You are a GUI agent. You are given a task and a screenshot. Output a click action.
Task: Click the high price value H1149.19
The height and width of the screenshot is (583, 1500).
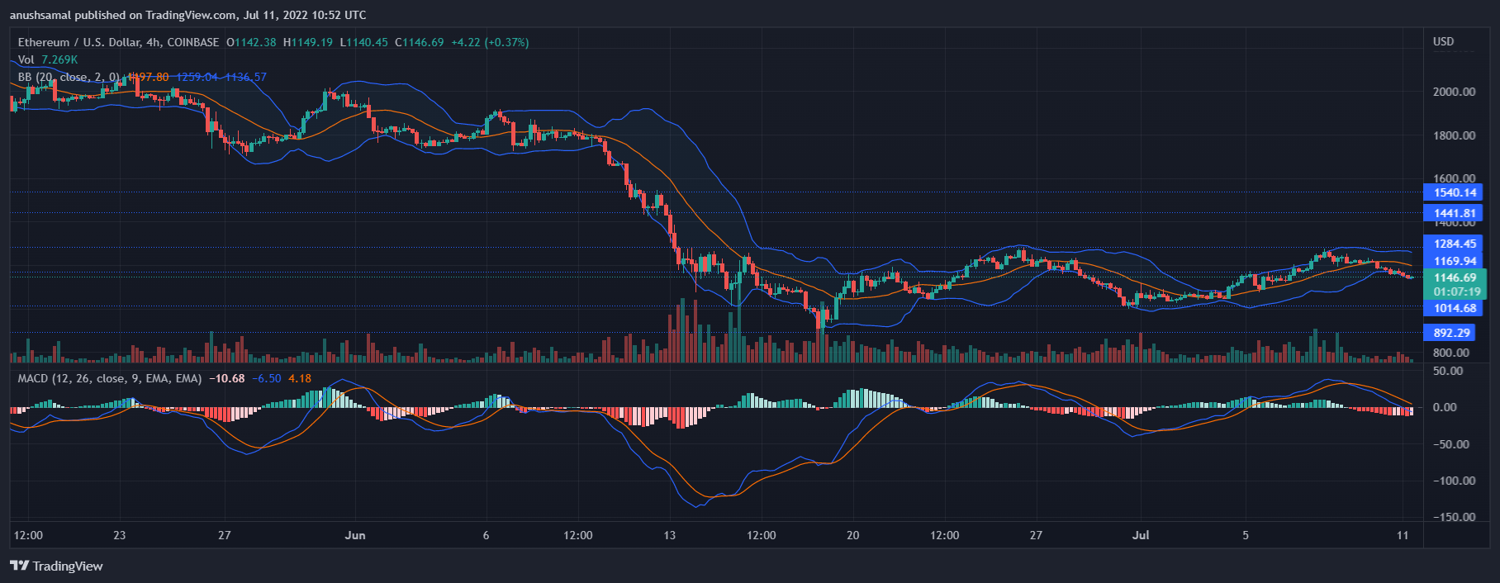(x=308, y=42)
